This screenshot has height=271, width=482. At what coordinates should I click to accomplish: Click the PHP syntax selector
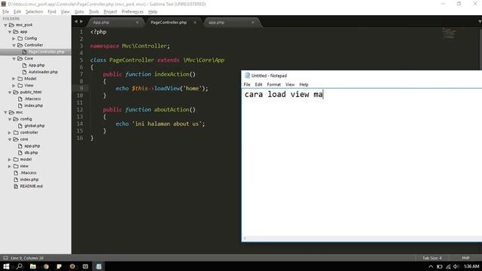tap(465, 258)
